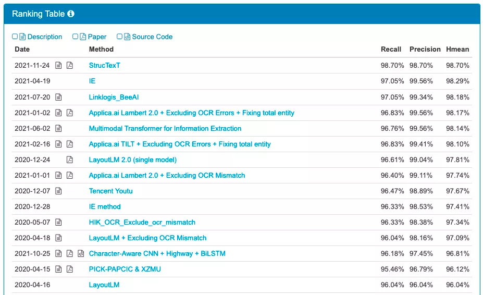The image size is (483, 295).
Task: Select Hmean value 97.81% in LayoutLM 2.0 row
Action: [x=457, y=159]
